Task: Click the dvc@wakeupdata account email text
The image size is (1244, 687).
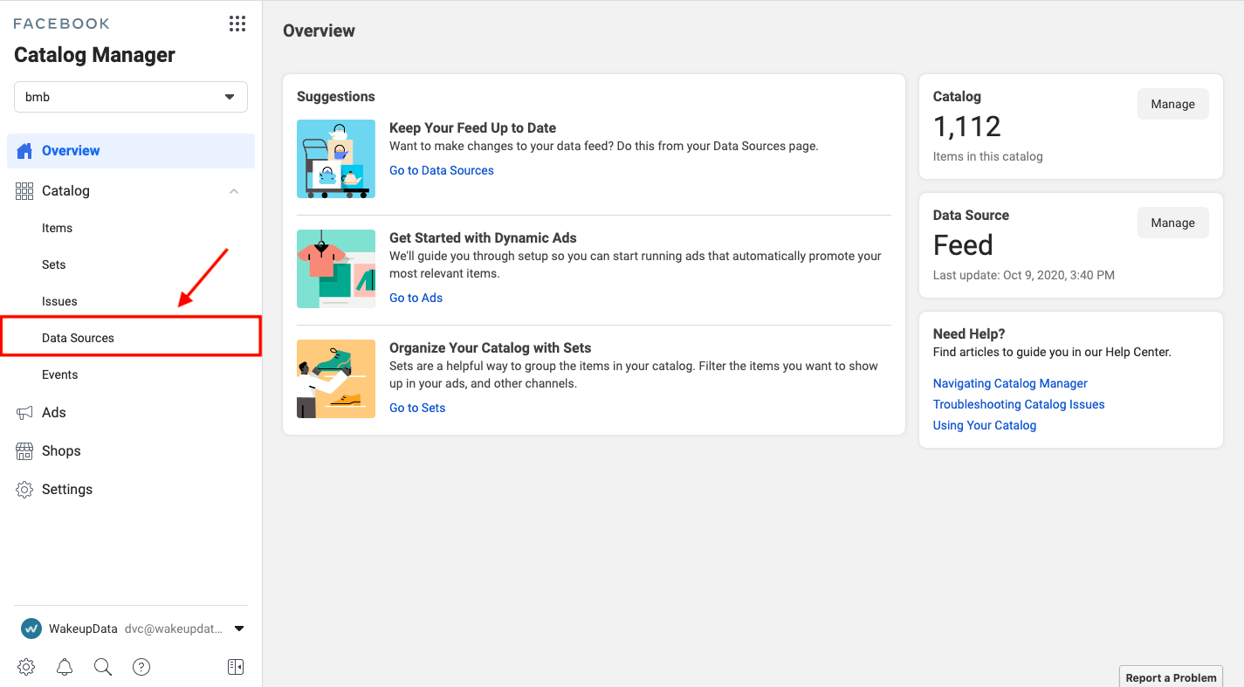Action: pos(174,629)
